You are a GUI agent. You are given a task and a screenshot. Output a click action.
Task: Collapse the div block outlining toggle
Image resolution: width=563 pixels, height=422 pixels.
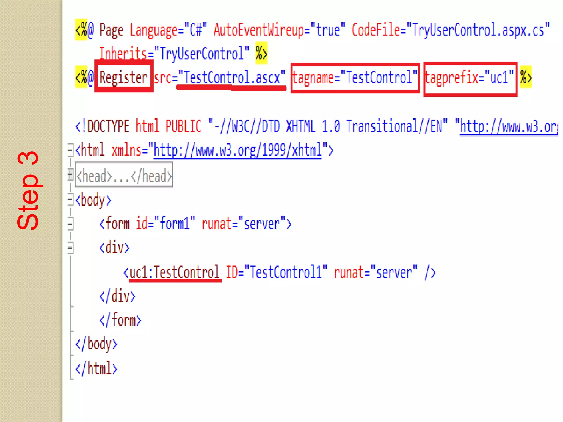coord(70,248)
